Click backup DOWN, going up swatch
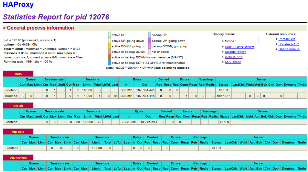 (149, 46)
